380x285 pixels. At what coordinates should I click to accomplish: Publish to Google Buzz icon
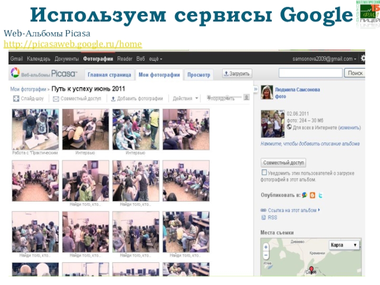[x=304, y=195]
